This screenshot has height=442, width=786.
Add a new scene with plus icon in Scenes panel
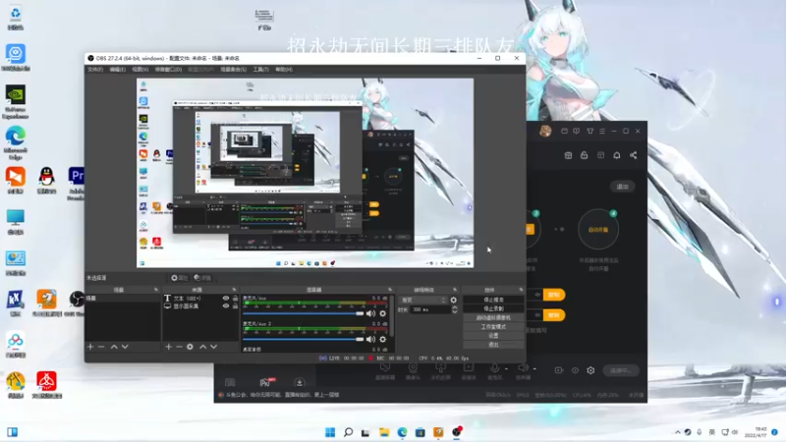coord(90,347)
